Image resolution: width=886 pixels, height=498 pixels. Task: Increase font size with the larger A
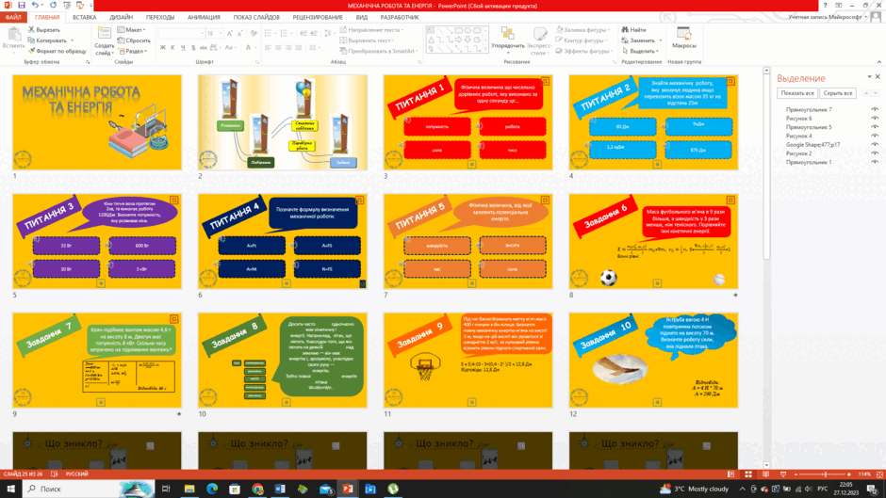(229, 34)
